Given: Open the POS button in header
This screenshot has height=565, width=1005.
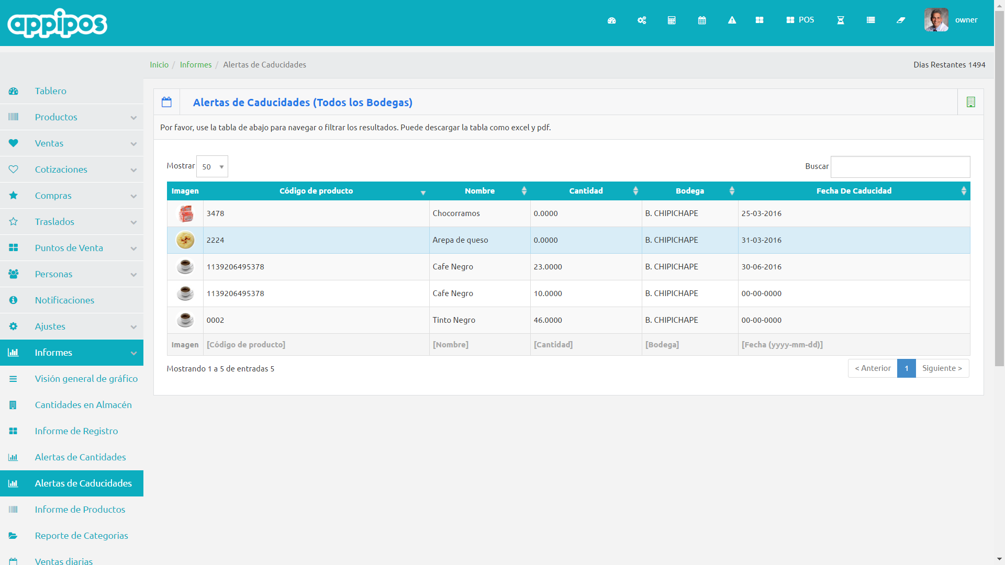Looking at the screenshot, I should [x=800, y=20].
